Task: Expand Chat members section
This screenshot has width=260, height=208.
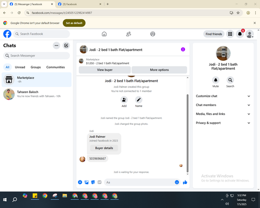Action: point(223,105)
